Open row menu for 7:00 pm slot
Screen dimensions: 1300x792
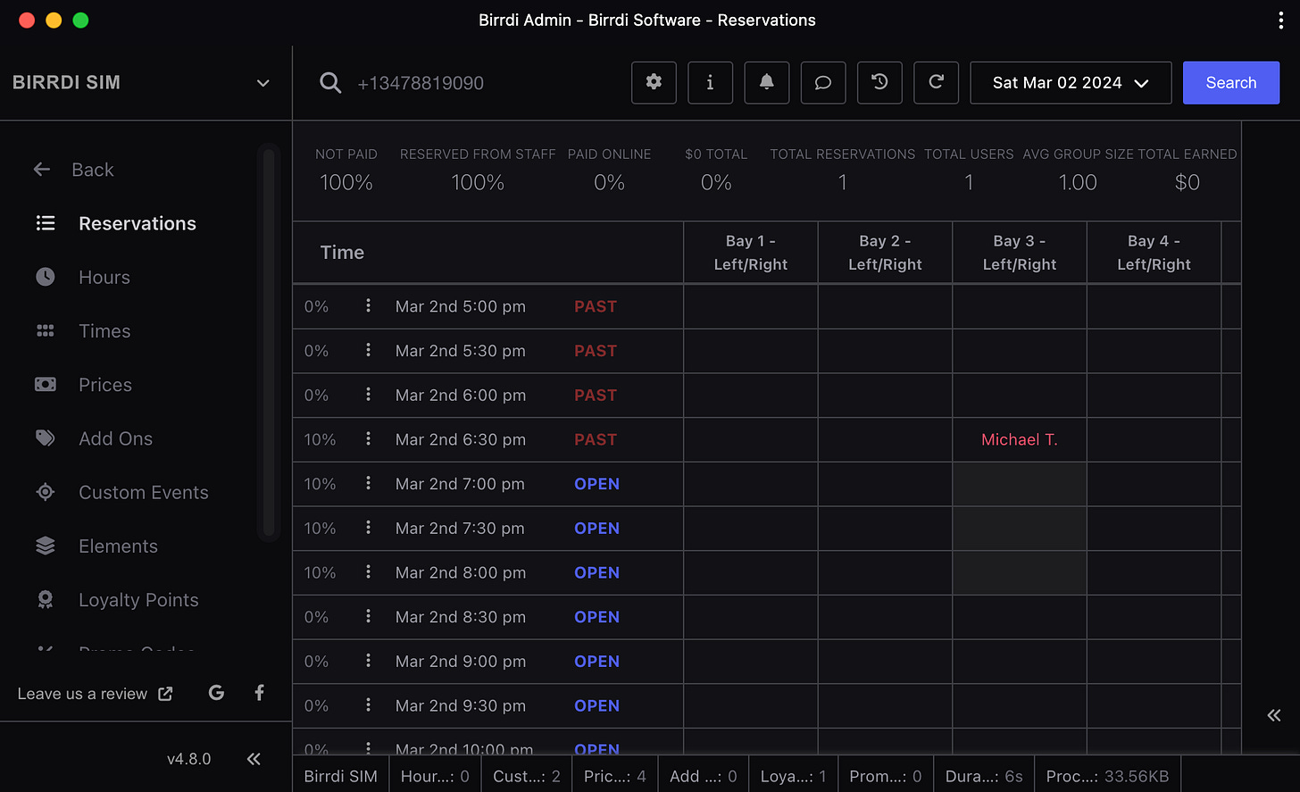pyautogui.click(x=368, y=483)
